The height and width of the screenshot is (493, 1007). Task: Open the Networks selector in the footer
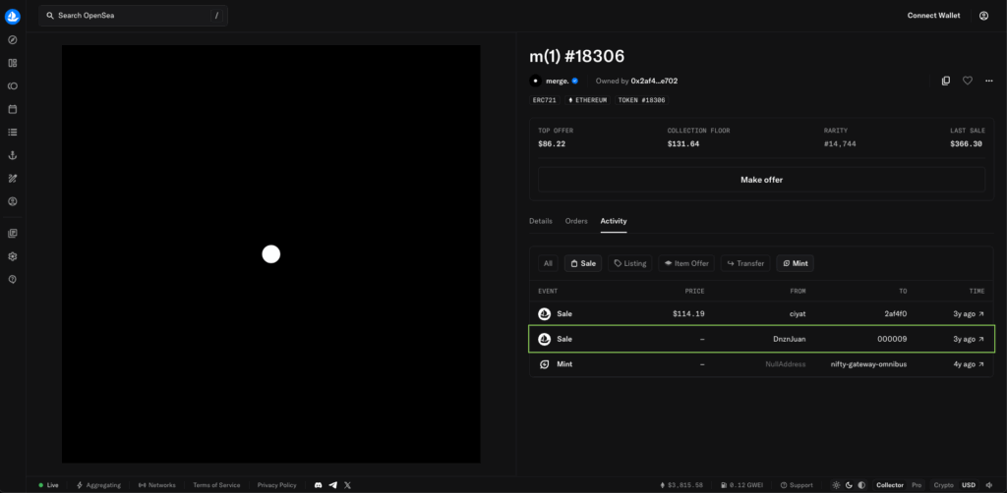[156, 485]
